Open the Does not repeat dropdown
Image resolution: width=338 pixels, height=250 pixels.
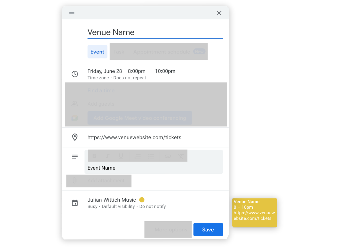(130, 77)
